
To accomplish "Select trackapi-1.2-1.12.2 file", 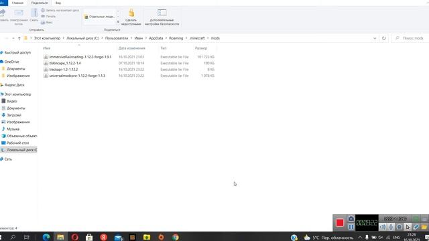I will coord(64,70).
